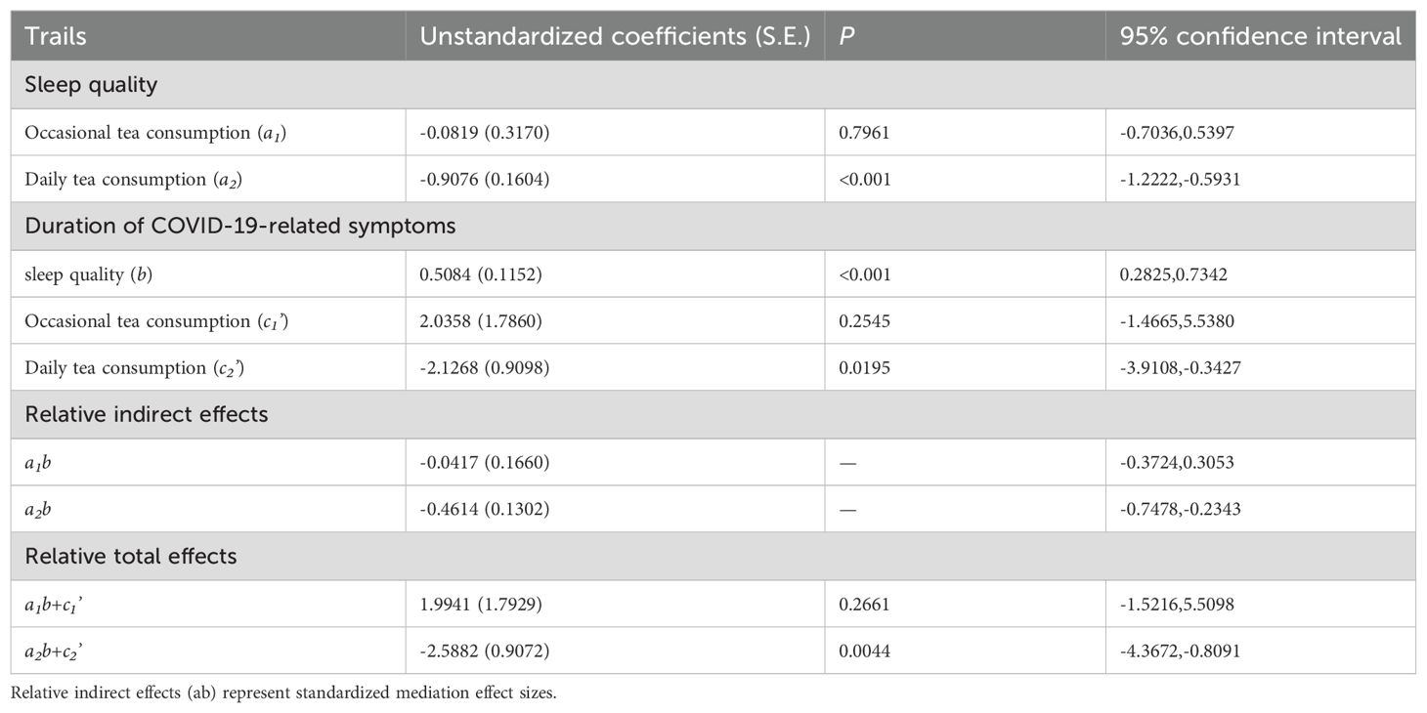Click the Trails column header
The width and height of the screenshot is (1427, 713).
56,37
